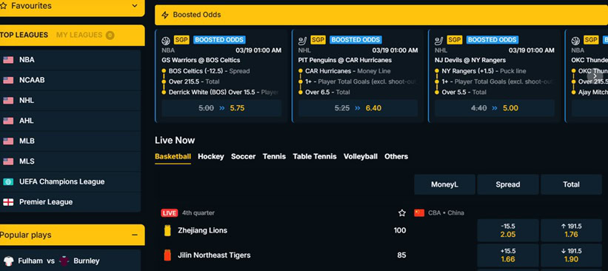Click the Jilin Northeast Tigers jersey icon

pos(167,255)
